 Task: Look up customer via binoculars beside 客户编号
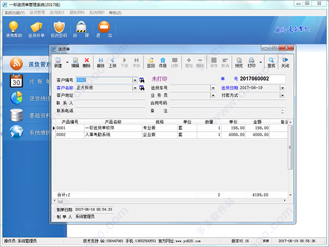pos(142,80)
